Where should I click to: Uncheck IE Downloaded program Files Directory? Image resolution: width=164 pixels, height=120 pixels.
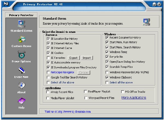coord(48,67)
